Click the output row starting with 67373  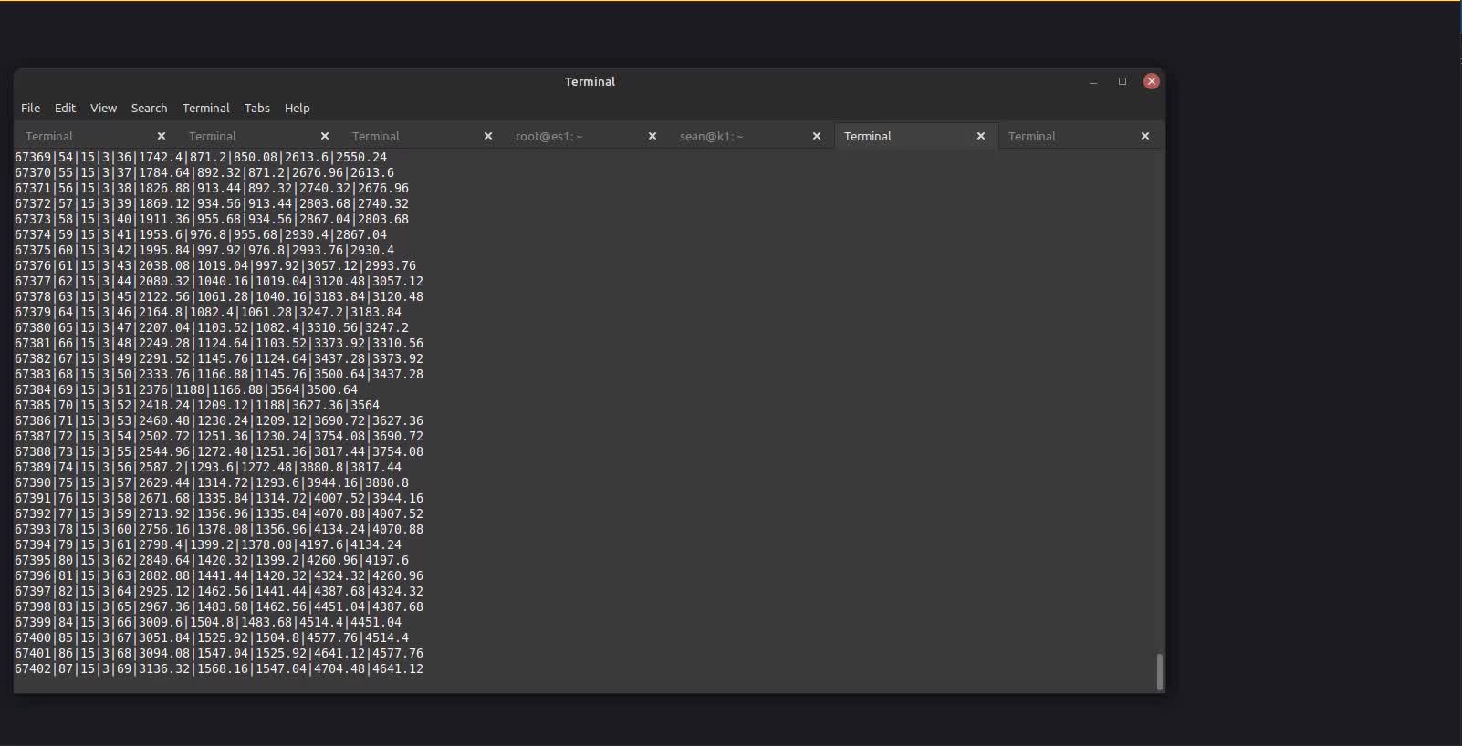pyautogui.click(x=212, y=219)
